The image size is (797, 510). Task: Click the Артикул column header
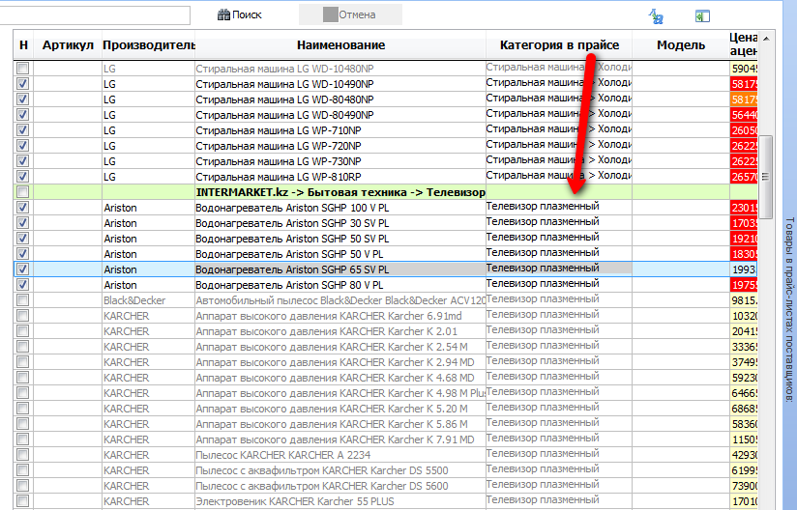tap(68, 45)
